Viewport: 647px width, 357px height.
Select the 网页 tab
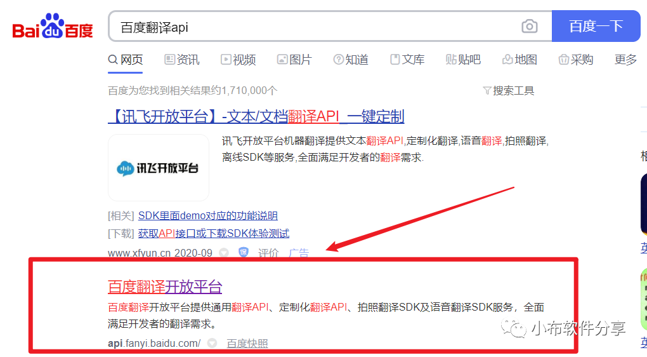point(126,60)
